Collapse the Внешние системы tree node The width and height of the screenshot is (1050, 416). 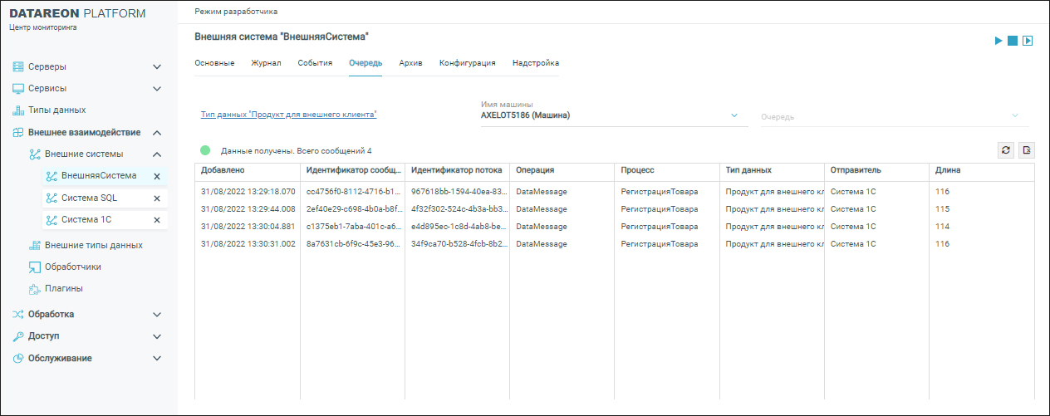pyautogui.click(x=157, y=154)
